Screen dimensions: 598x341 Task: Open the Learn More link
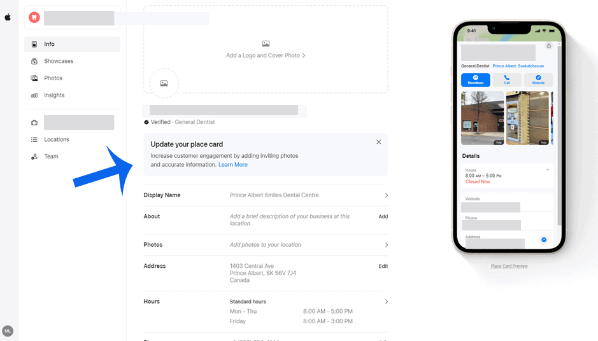point(232,165)
